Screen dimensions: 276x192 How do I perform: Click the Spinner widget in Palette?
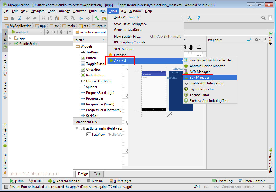point(89,87)
